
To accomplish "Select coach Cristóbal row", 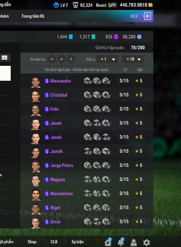I will [87, 95].
